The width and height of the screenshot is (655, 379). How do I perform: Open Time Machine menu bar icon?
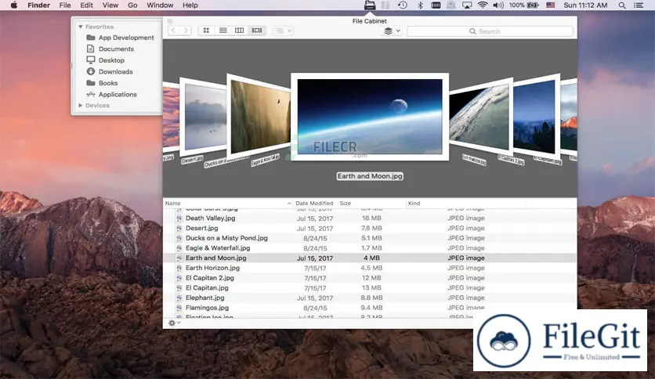coord(403,5)
